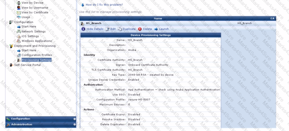Select iOS Settings in the tree
The height and width of the screenshot is (131, 289).
pos(30,36)
